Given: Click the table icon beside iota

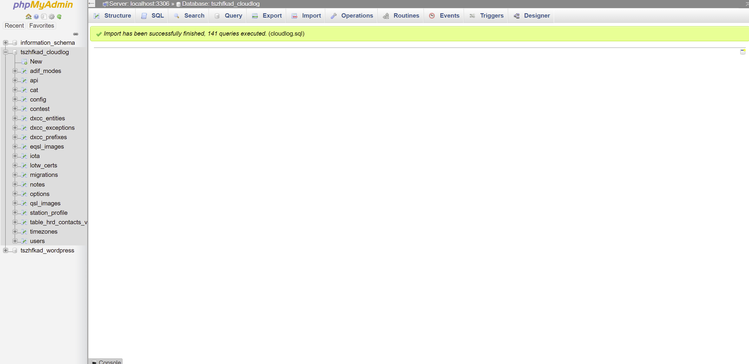Looking at the screenshot, I should pyautogui.click(x=24, y=156).
